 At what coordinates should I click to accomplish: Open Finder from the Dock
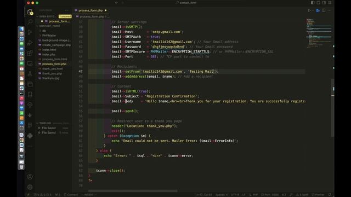point(21,29)
